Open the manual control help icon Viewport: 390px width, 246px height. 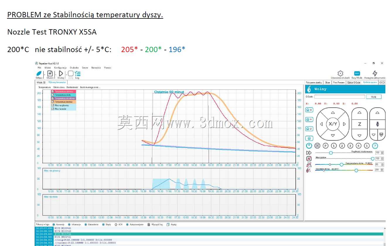pyautogui.click(x=375, y=146)
